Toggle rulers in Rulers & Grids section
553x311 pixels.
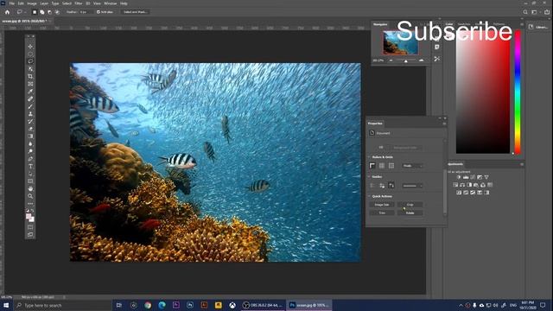pyautogui.click(x=372, y=165)
